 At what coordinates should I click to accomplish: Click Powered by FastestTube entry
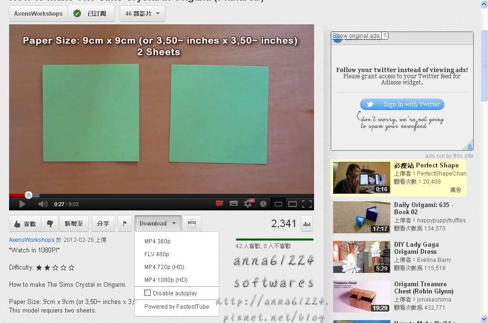pos(177,306)
